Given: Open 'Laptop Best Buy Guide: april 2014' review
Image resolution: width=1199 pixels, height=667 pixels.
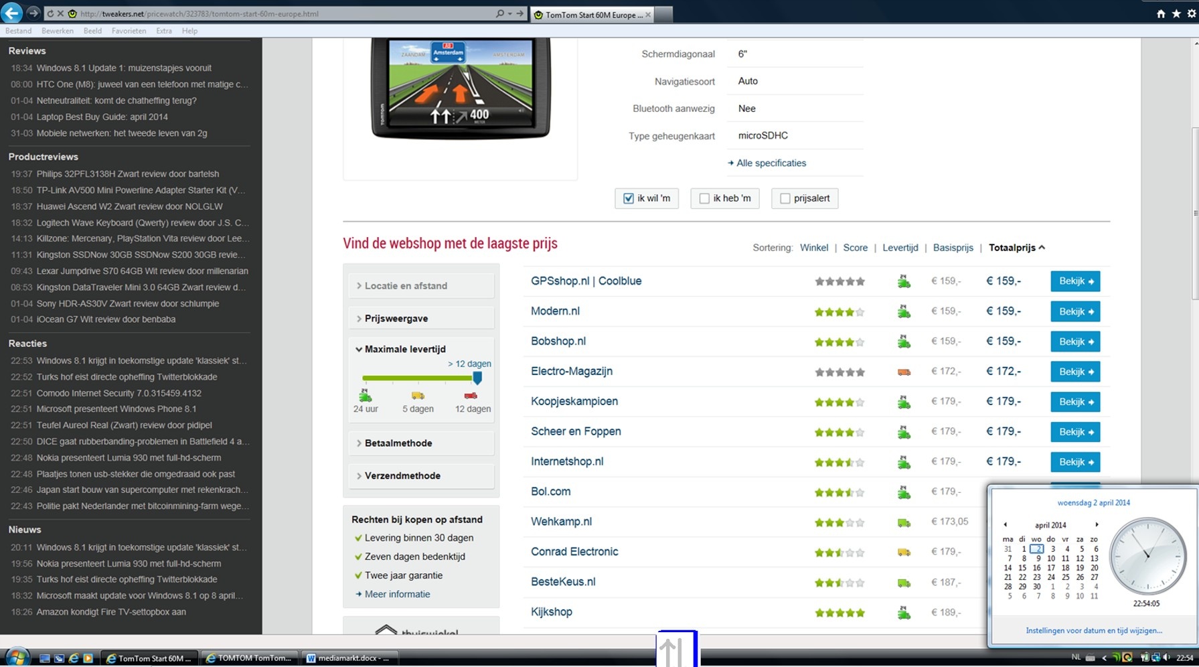Looking at the screenshot, I should tap(102, 117).
